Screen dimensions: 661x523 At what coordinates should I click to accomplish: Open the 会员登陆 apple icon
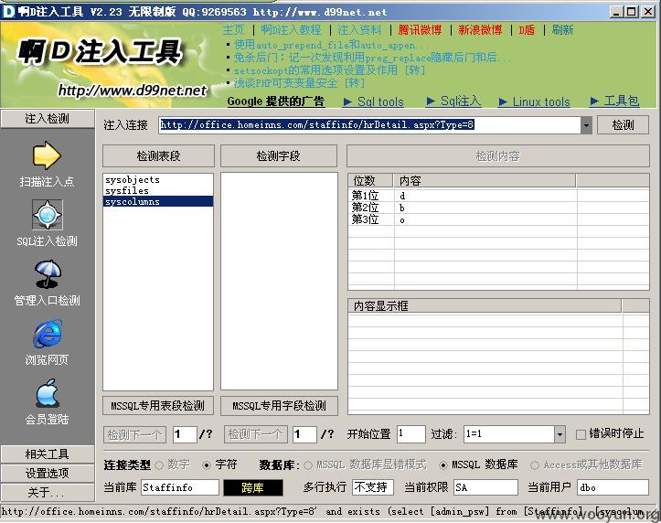click(47, 393)
